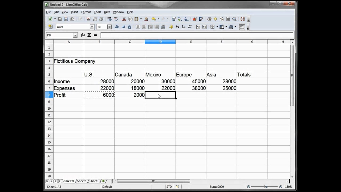Click the Function equals button

coord(95,35)
